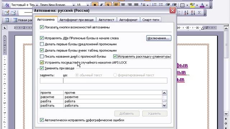Viewport: 230px width, 129px height.
Task: Align text right
Action: (129, 5)
